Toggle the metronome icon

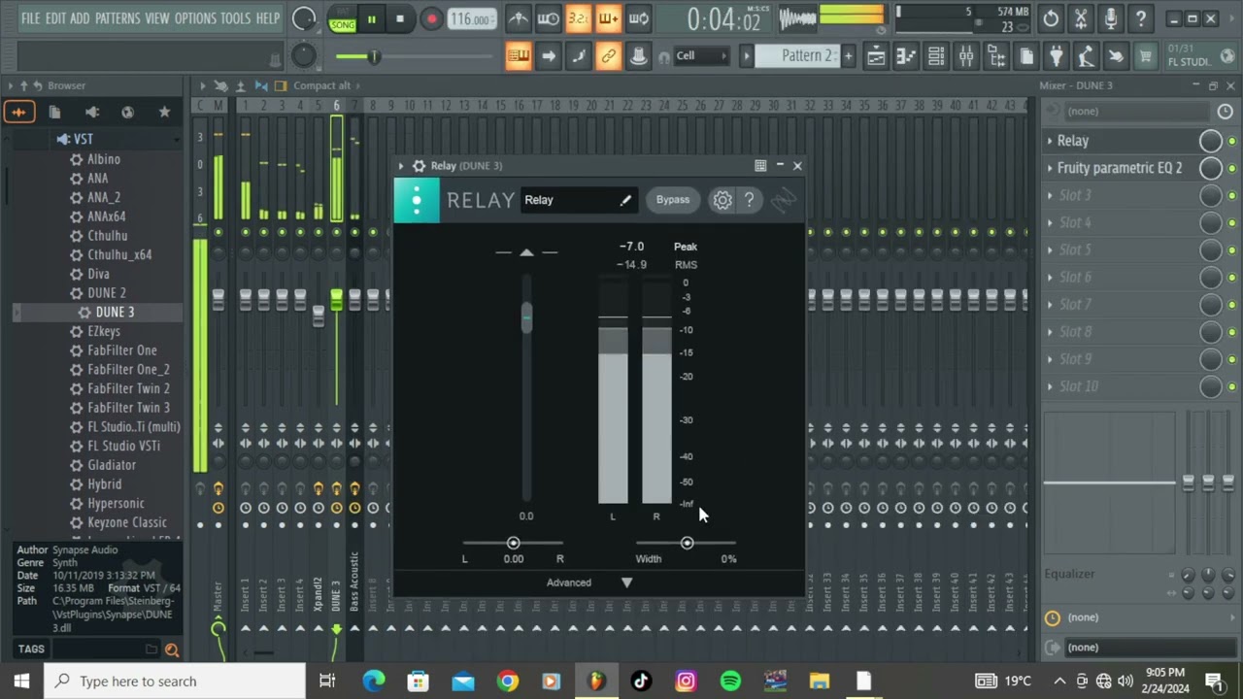(x=519, y=18)
